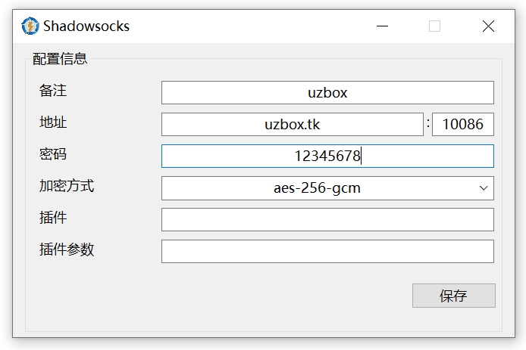Open the aes-256-gcm encryption combo box
Viewport: 526px width, 350px height.
(x=317, y=188)
